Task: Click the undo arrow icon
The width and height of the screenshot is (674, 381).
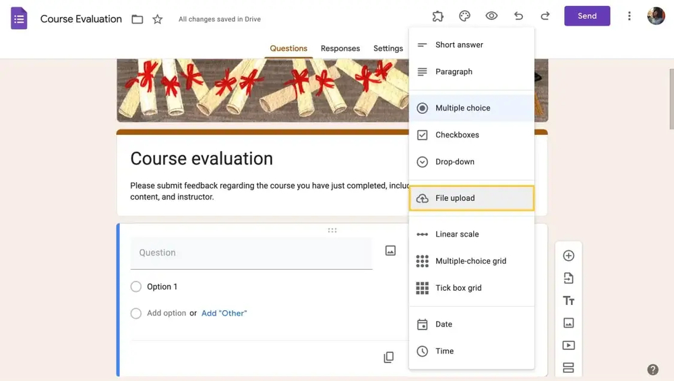Action: pyautogui.click(x=518, y=16)
